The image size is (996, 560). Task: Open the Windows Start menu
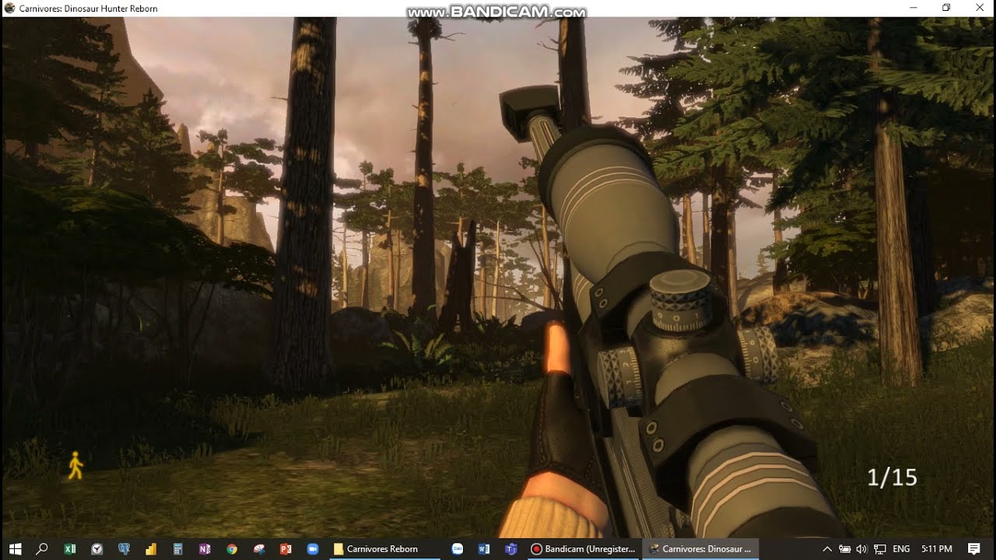(x=15, y=548)
